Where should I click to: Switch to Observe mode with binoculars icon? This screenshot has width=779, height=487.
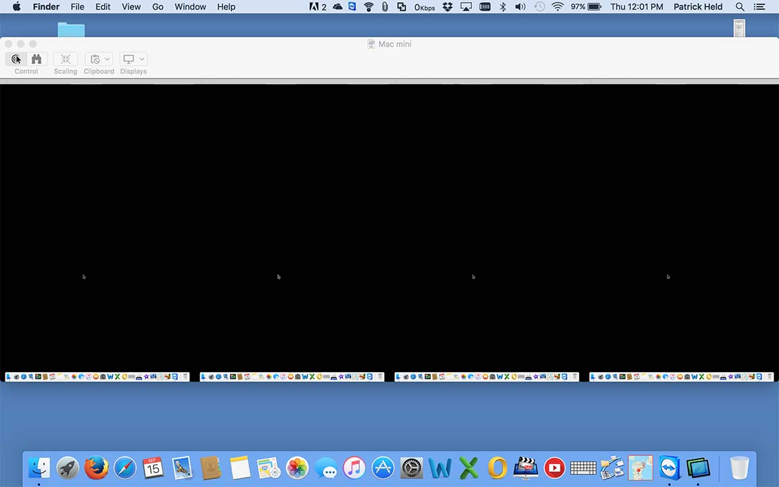(x=37, y=59)
